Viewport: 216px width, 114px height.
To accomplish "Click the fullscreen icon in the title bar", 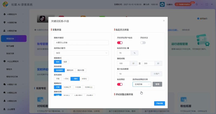I will coord(207,4).
